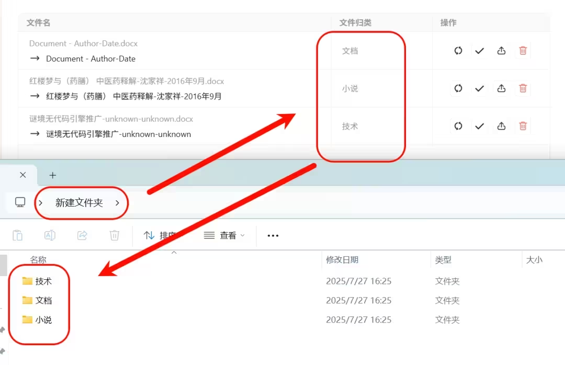The width and height of the screenshot is (565, 365).
Task: Sort by the 大小 column header
Action: (534, 260)
